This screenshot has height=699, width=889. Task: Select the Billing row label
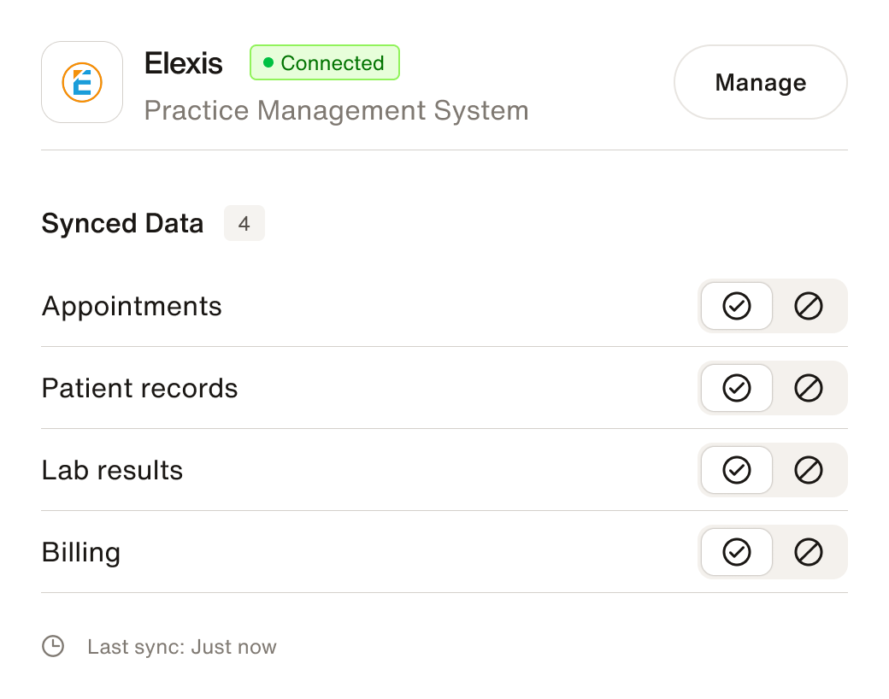click(81, 552)
